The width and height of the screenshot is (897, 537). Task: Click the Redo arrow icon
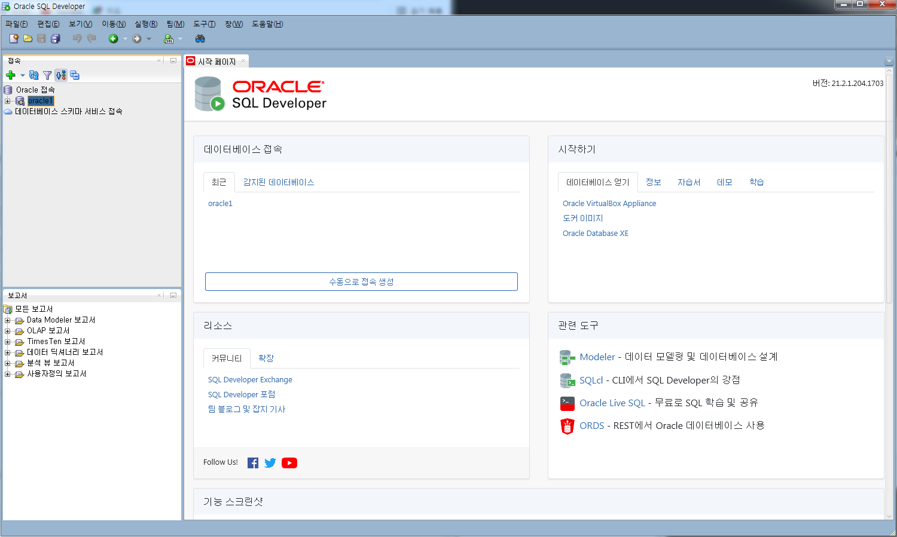point(91,39)
